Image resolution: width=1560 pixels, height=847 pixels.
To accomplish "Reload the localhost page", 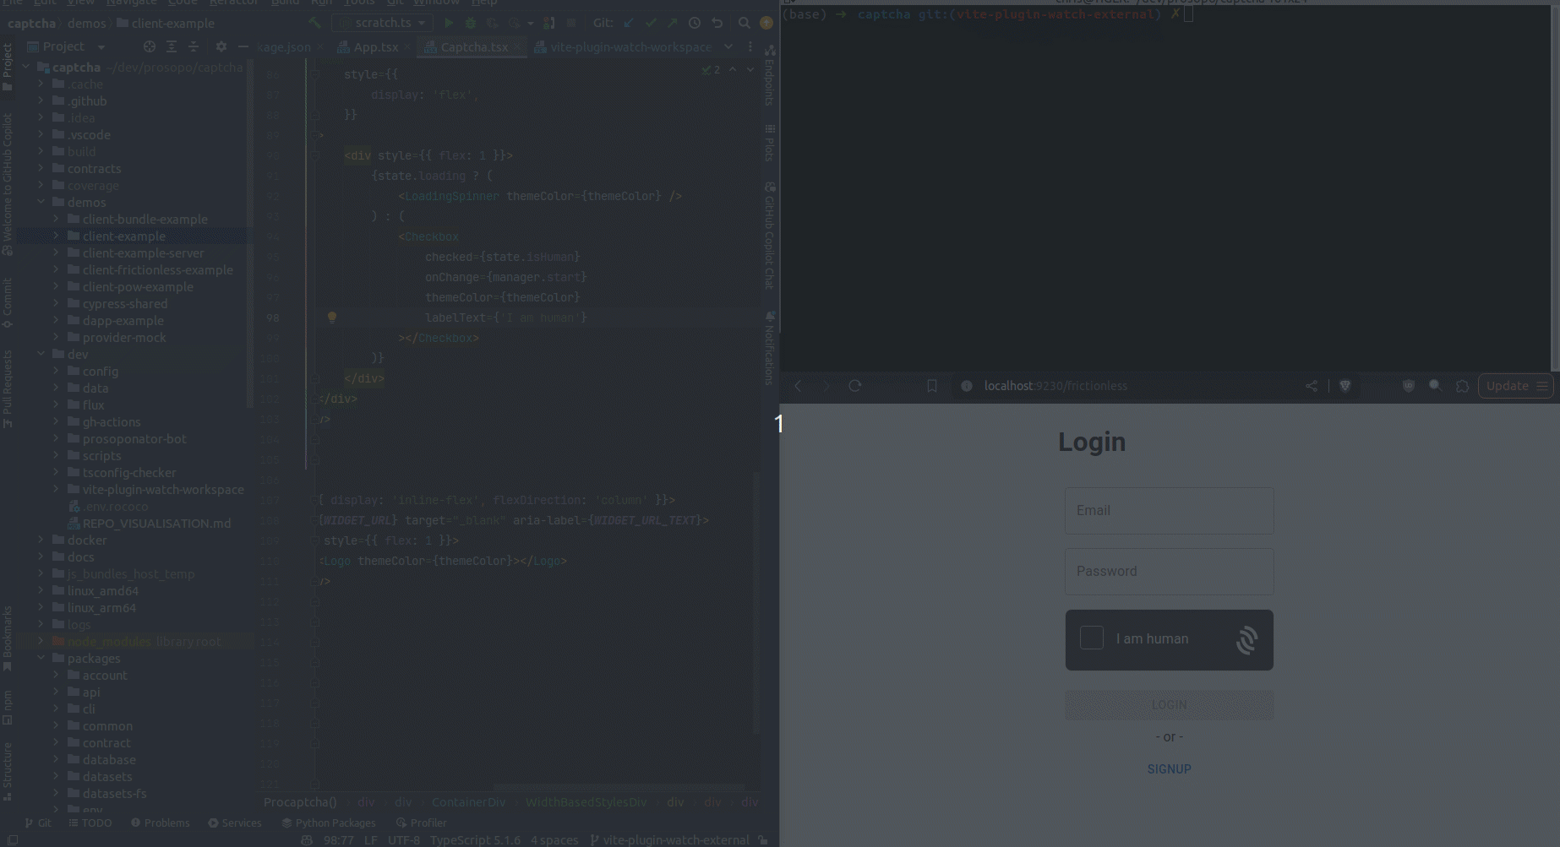I will pyautogui.click(x=855, y=386).
